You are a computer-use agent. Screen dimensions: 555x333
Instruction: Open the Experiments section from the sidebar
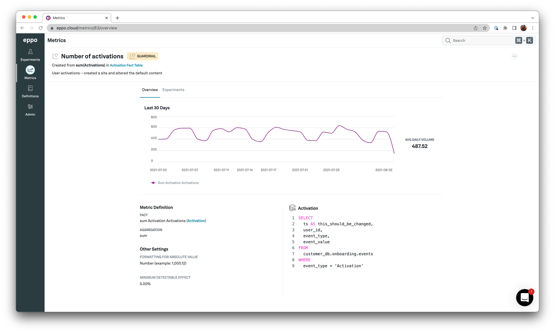coord(30,55)
